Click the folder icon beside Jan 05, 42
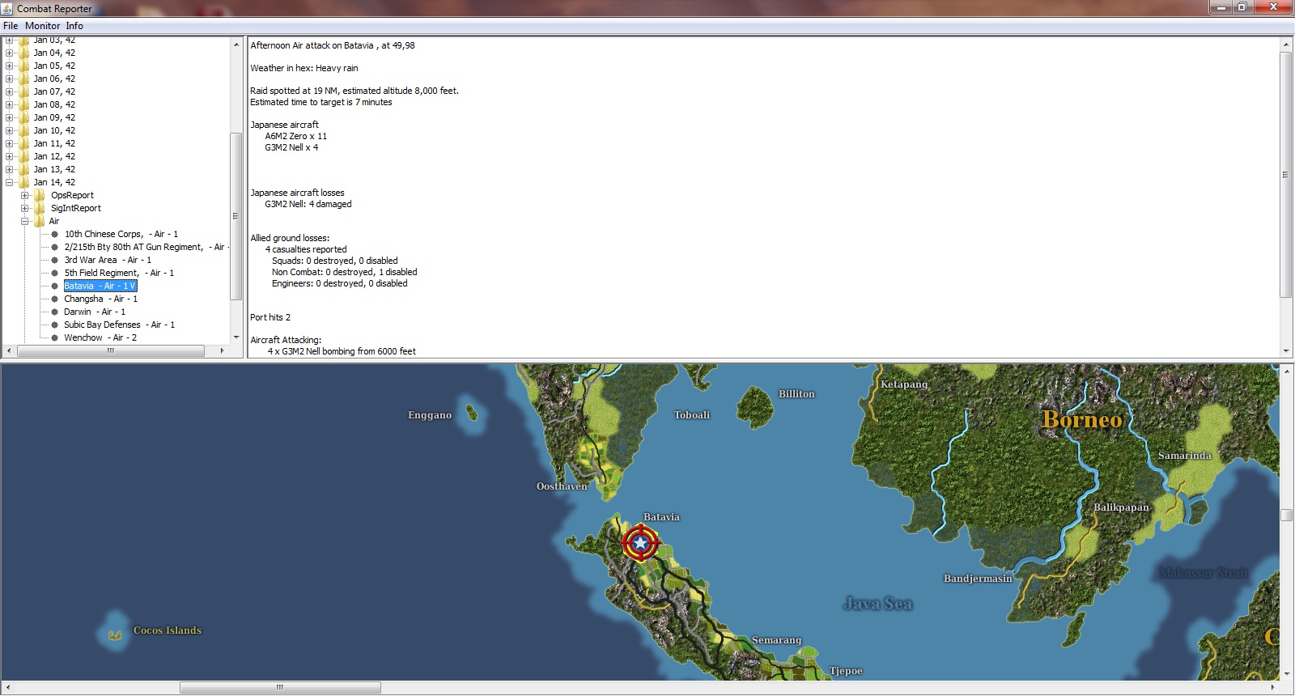Screen dimensions: 1295x696 pyautogui.click(x=24, y=66)
